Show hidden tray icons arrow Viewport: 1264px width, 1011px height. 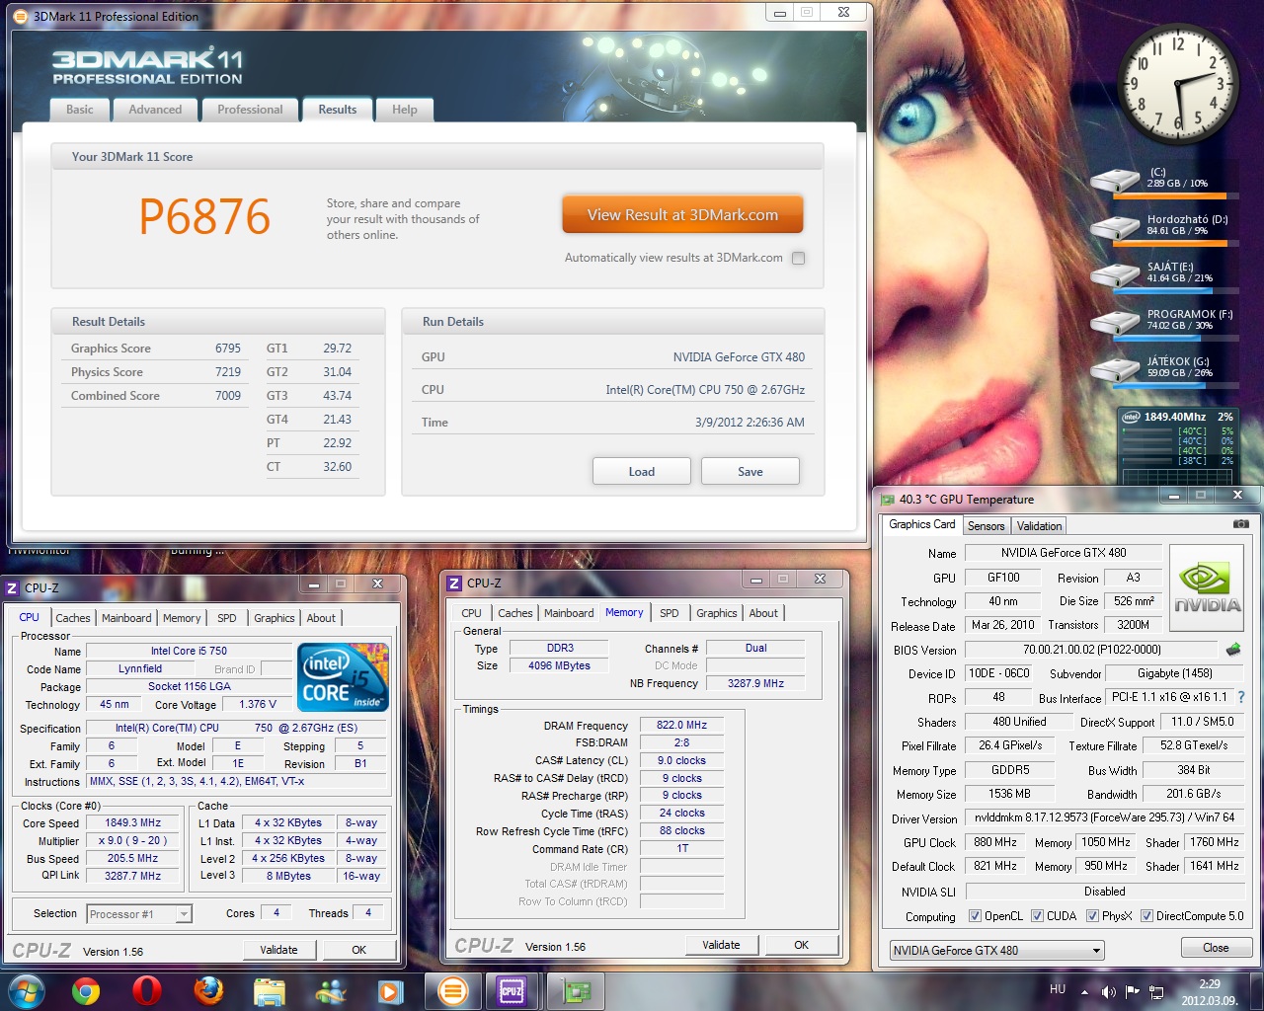(1084, 991)
